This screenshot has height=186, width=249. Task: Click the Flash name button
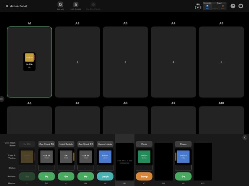[144, 144]
